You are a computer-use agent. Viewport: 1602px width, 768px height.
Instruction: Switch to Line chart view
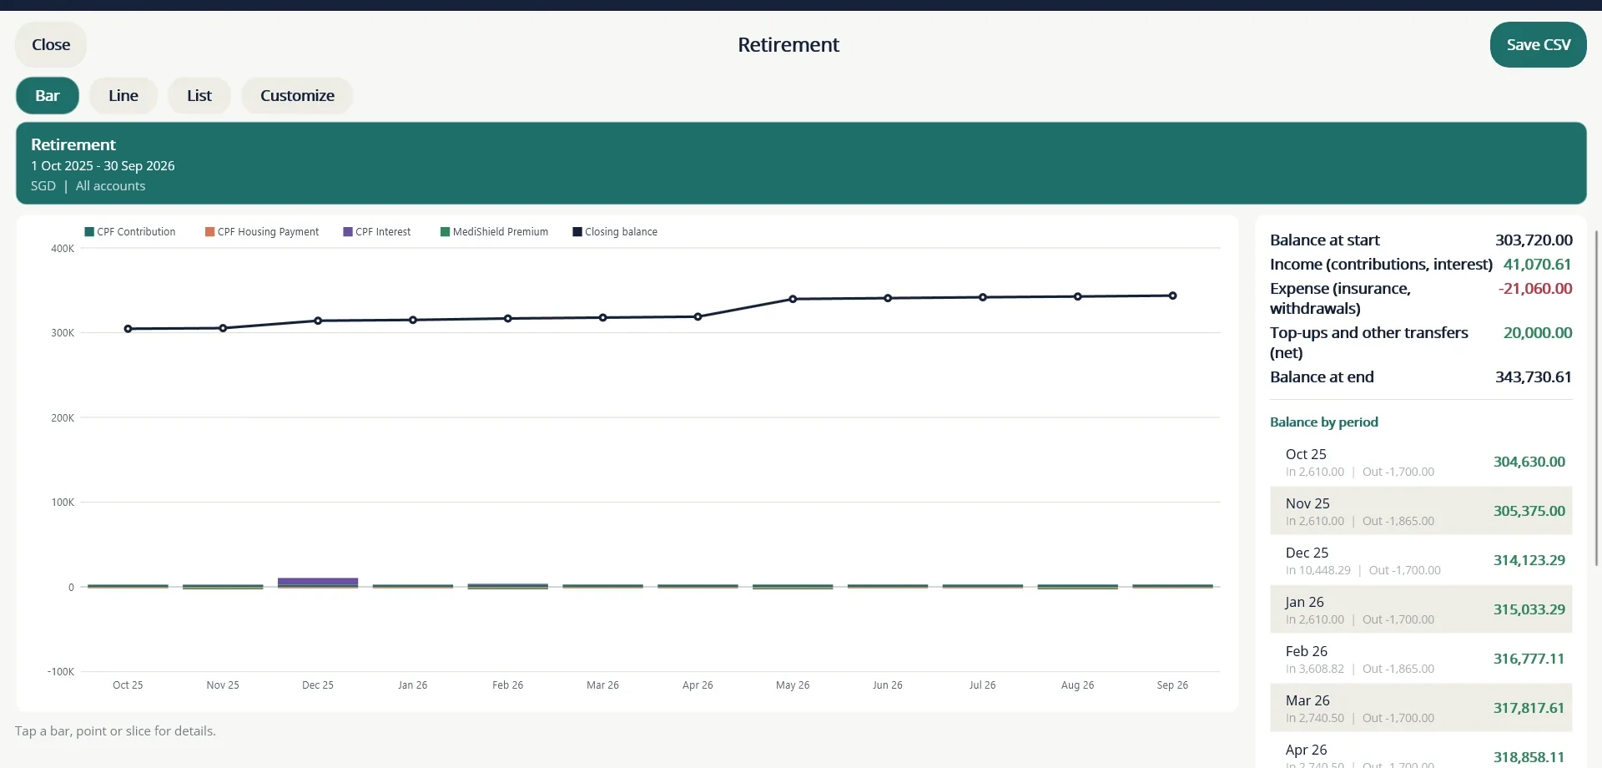[123, 96]
